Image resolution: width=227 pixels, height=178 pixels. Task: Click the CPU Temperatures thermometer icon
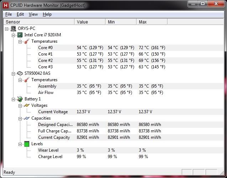pyautogui.click(x=27, y=41)
